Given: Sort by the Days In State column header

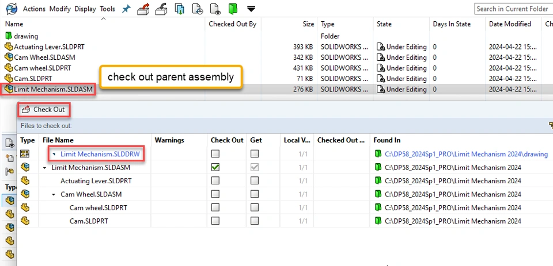Looking at the screenshot, I should point(452,24).
